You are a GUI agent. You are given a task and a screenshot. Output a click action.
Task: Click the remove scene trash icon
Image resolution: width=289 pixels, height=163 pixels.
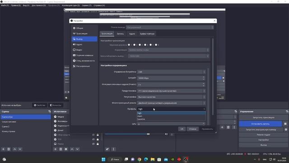(x=9, y=149)
